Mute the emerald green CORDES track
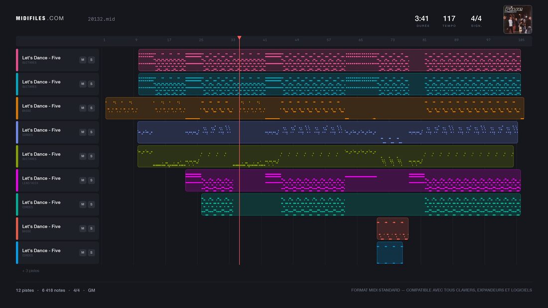The height and width of the screenshot is (308, 548). [x=83, y=205]
